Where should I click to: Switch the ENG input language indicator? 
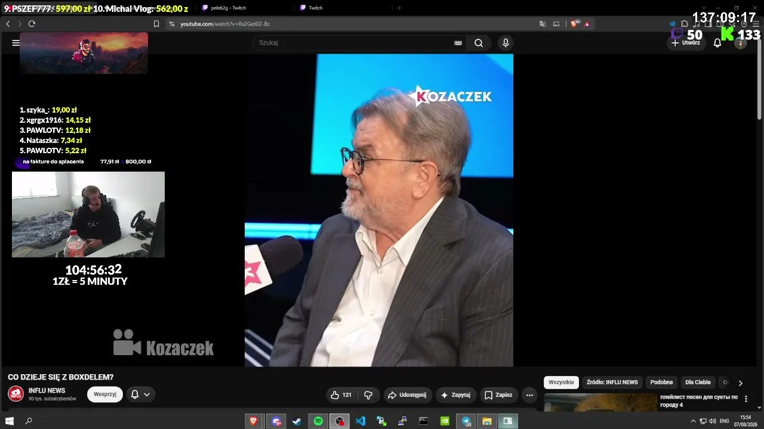pos(725,421)
